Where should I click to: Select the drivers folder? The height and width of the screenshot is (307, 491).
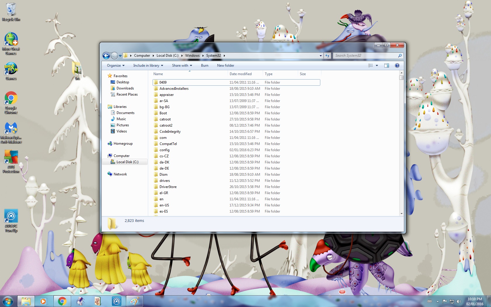pos(165,181)
